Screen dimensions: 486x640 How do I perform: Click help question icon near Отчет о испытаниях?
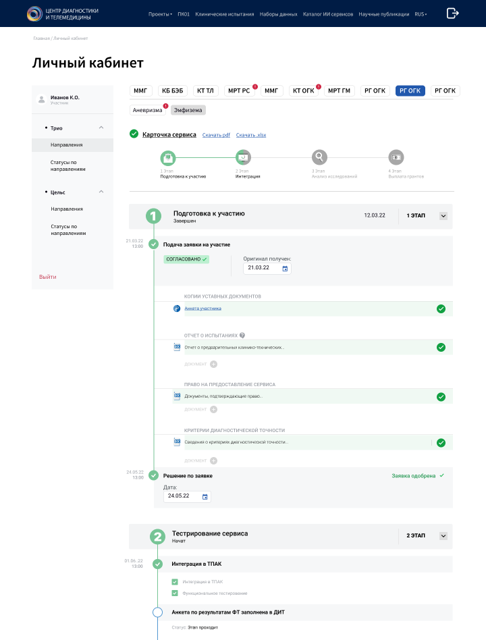pos(242,336)
